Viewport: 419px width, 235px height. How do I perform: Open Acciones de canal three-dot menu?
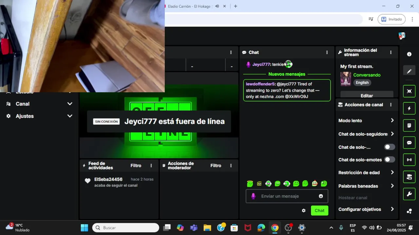coord(391,105)
